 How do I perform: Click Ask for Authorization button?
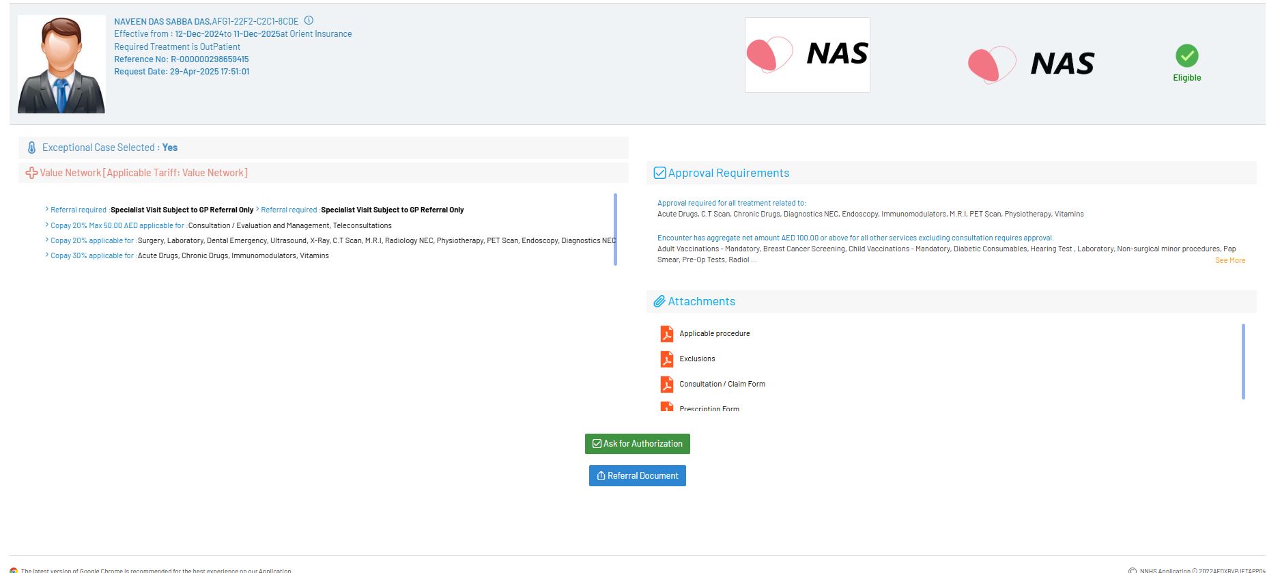[638, 444]
